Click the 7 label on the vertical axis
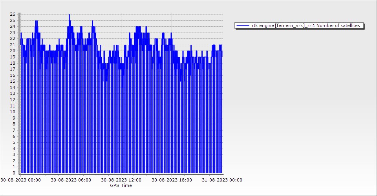 click(14, 131)
